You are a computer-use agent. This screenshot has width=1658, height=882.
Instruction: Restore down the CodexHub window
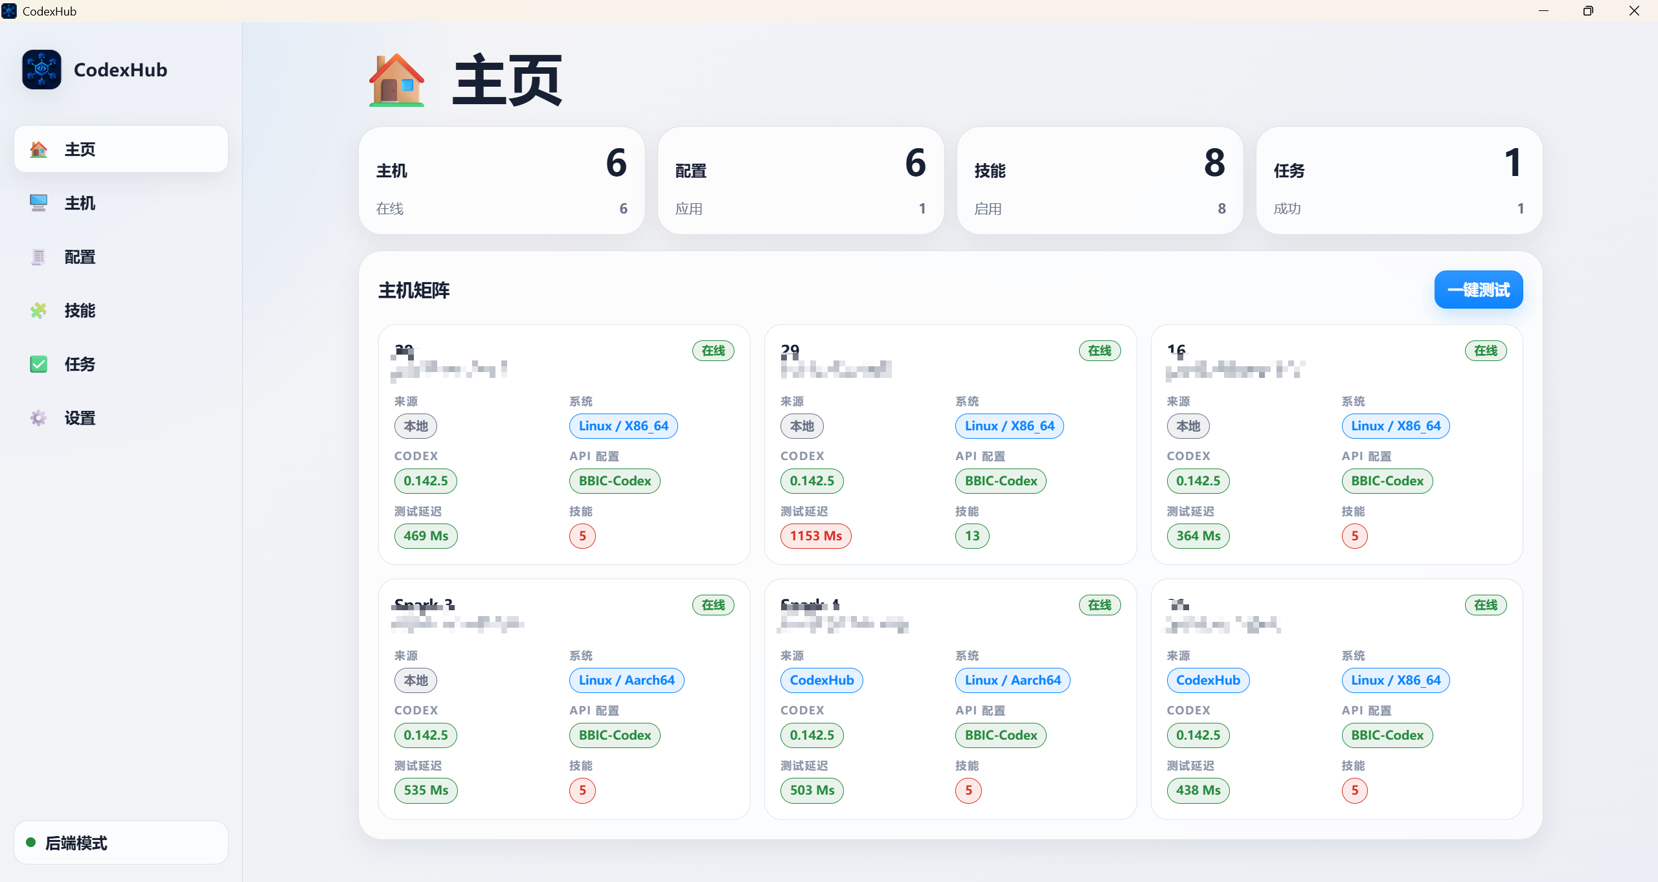click(1588, 11)
